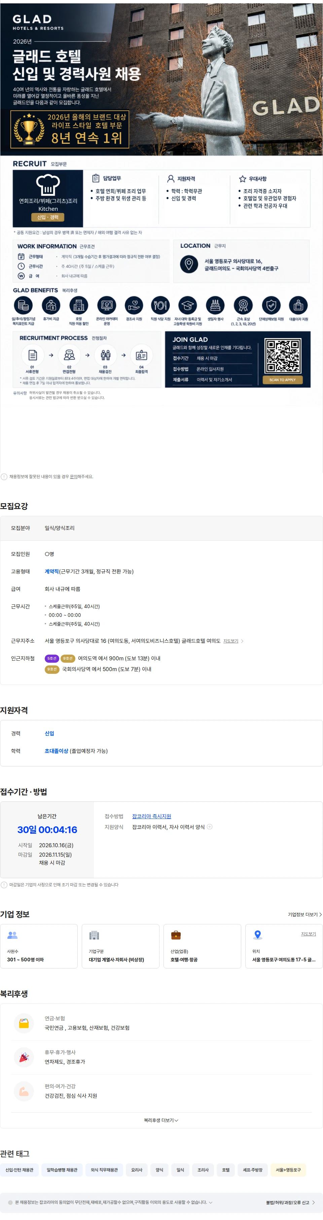The image size is (323, 1220).
Task: Click the 면접전형 interview step icon
Action: [69, 355]
